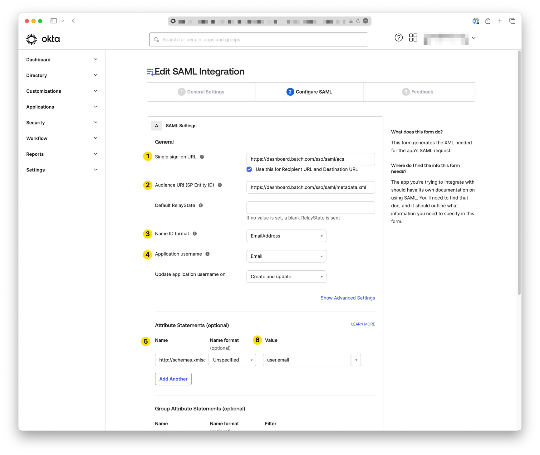The height and width of the screenshot is (455, 540).
Task: Open a new tab with plus icon
Action: (x=500, y=21)
